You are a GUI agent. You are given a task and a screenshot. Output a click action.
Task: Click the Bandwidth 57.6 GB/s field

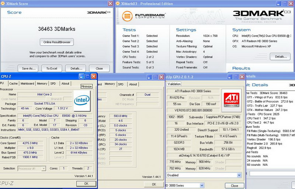tap(228, 149)
